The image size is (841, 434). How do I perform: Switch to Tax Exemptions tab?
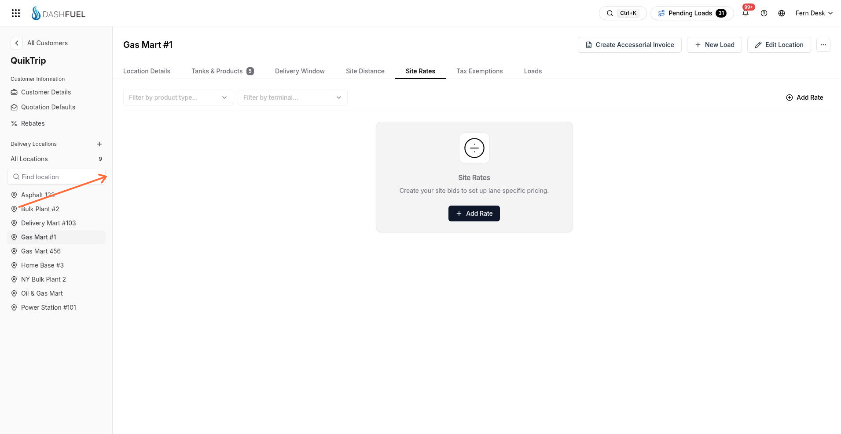(x=480, y=71)
